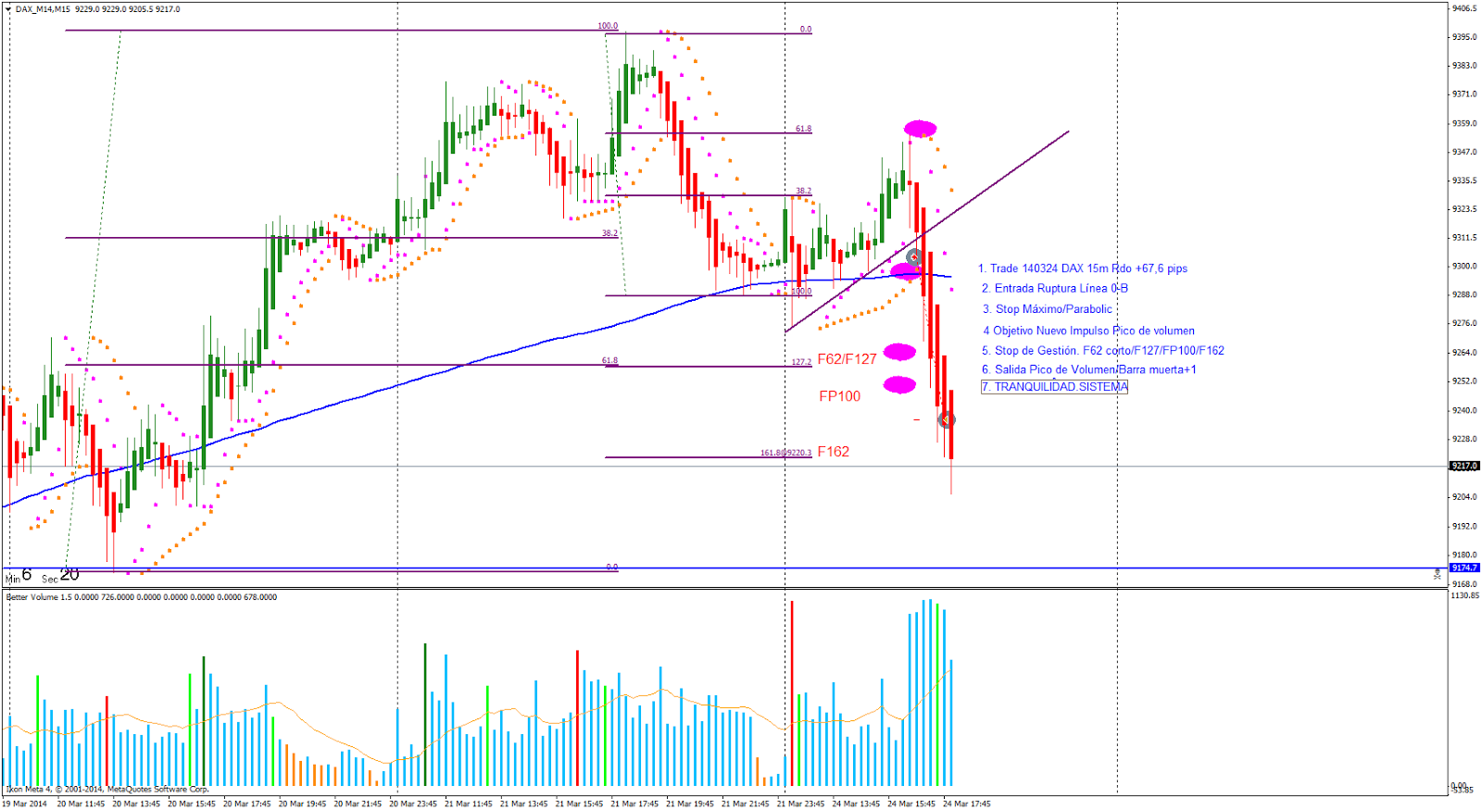This screenshot has height=811, width=1482.
Task: Select the gray entry marker on the trendline
Action: click(914, 257)
